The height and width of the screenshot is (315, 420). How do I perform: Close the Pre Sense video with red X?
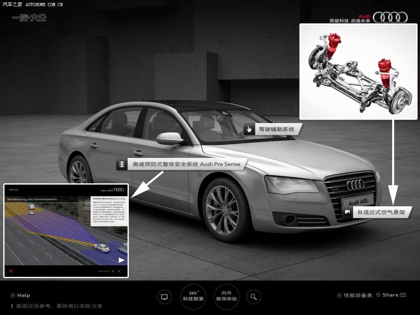pyautogui.click(x=11, y=271)
